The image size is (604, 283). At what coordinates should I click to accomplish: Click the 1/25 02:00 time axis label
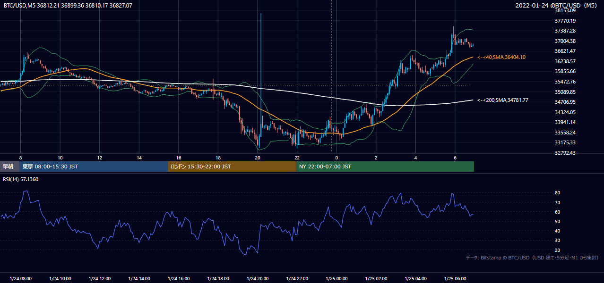(376, 279)
